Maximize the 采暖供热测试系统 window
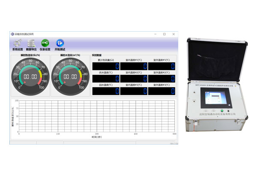 [x=164, y=34]
